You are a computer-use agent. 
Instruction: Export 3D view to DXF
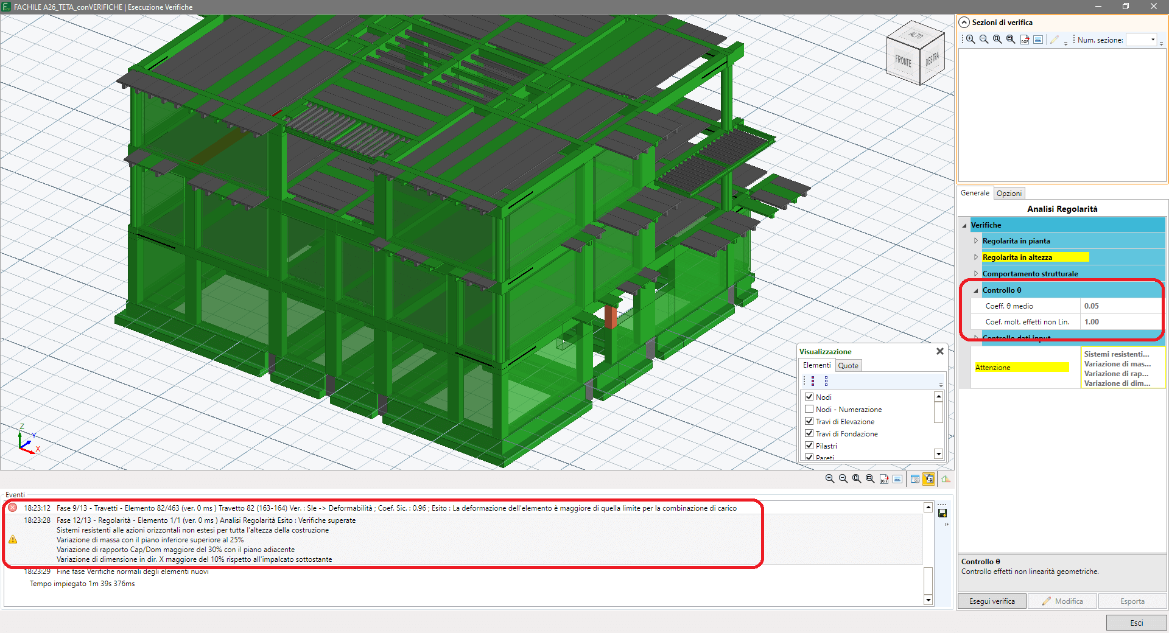click(884, 479)
